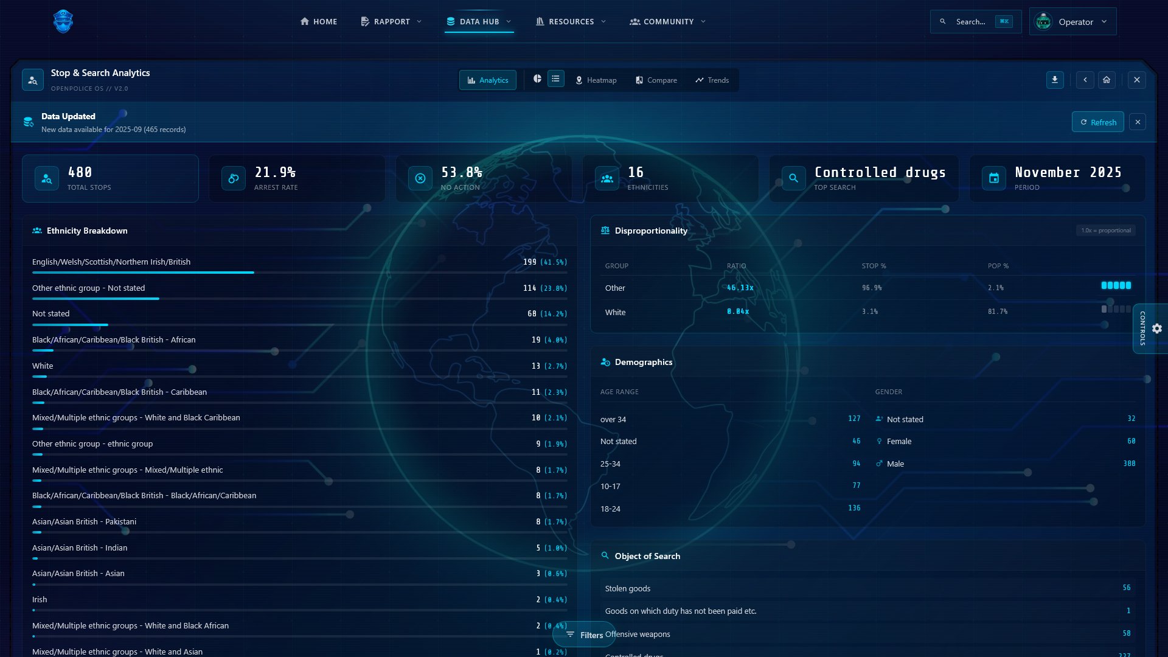Click the OpenPolice logo icon

coord(63,22)
